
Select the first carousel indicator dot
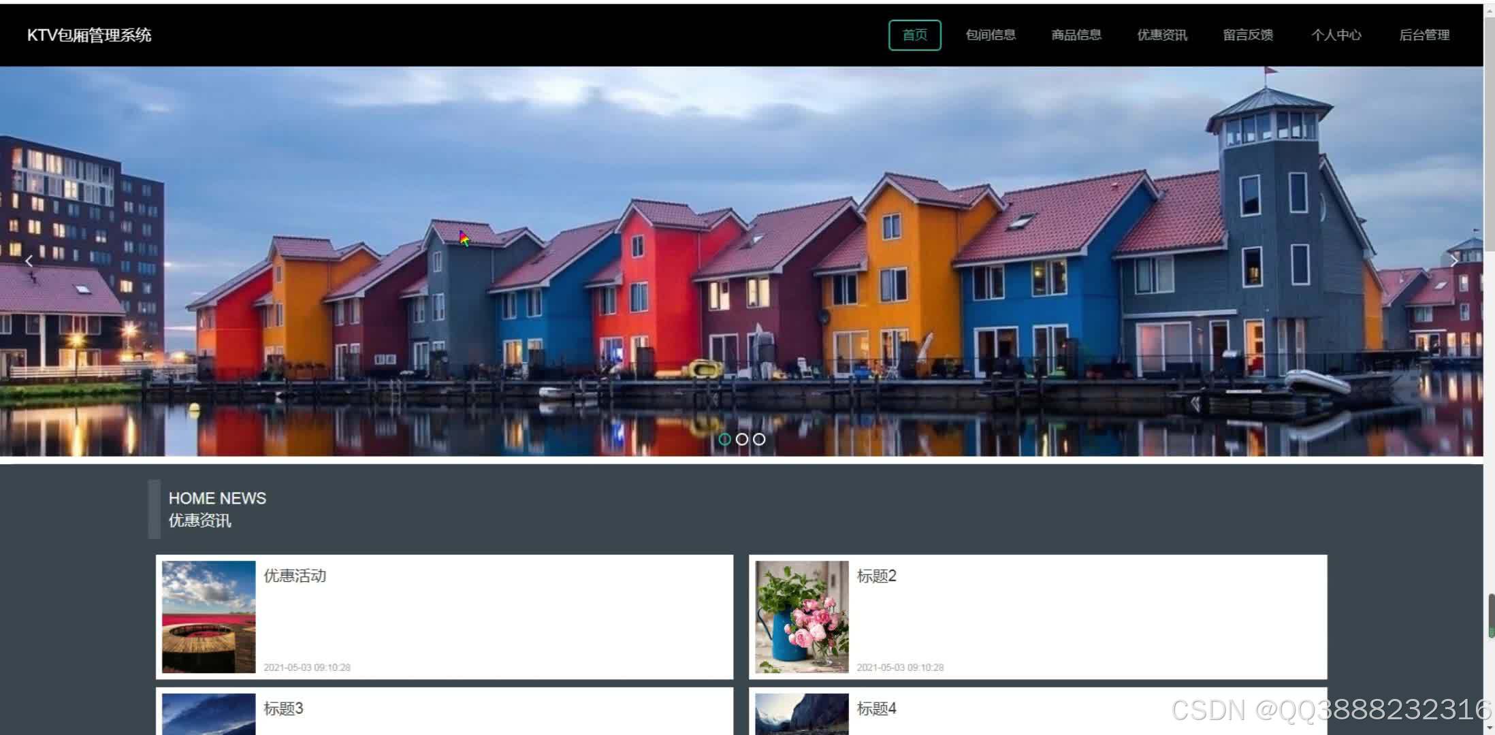click(724, 440)
